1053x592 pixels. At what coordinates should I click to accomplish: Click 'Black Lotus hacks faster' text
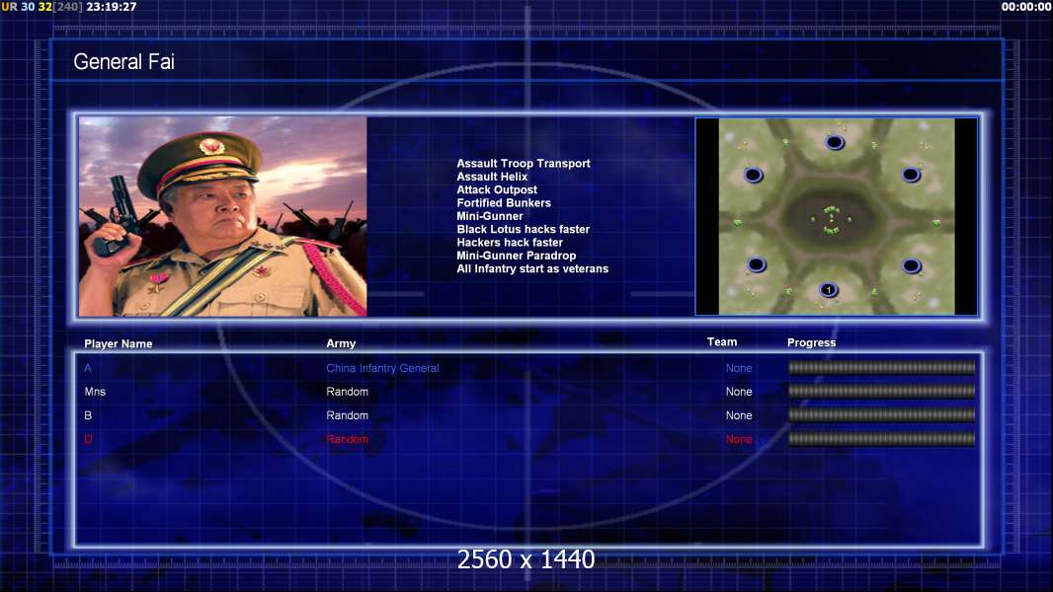[524, 229]
